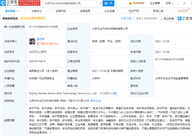Switch to 知识产权 tab

point(134,11)
